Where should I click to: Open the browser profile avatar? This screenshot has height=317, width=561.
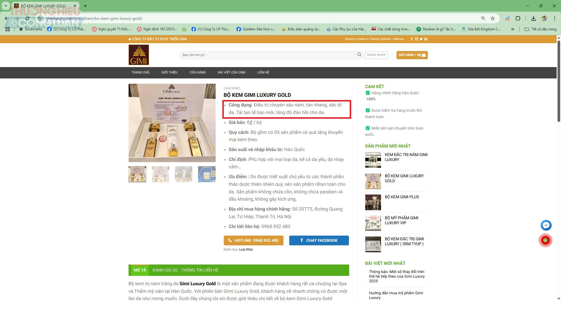coord(544,18)
